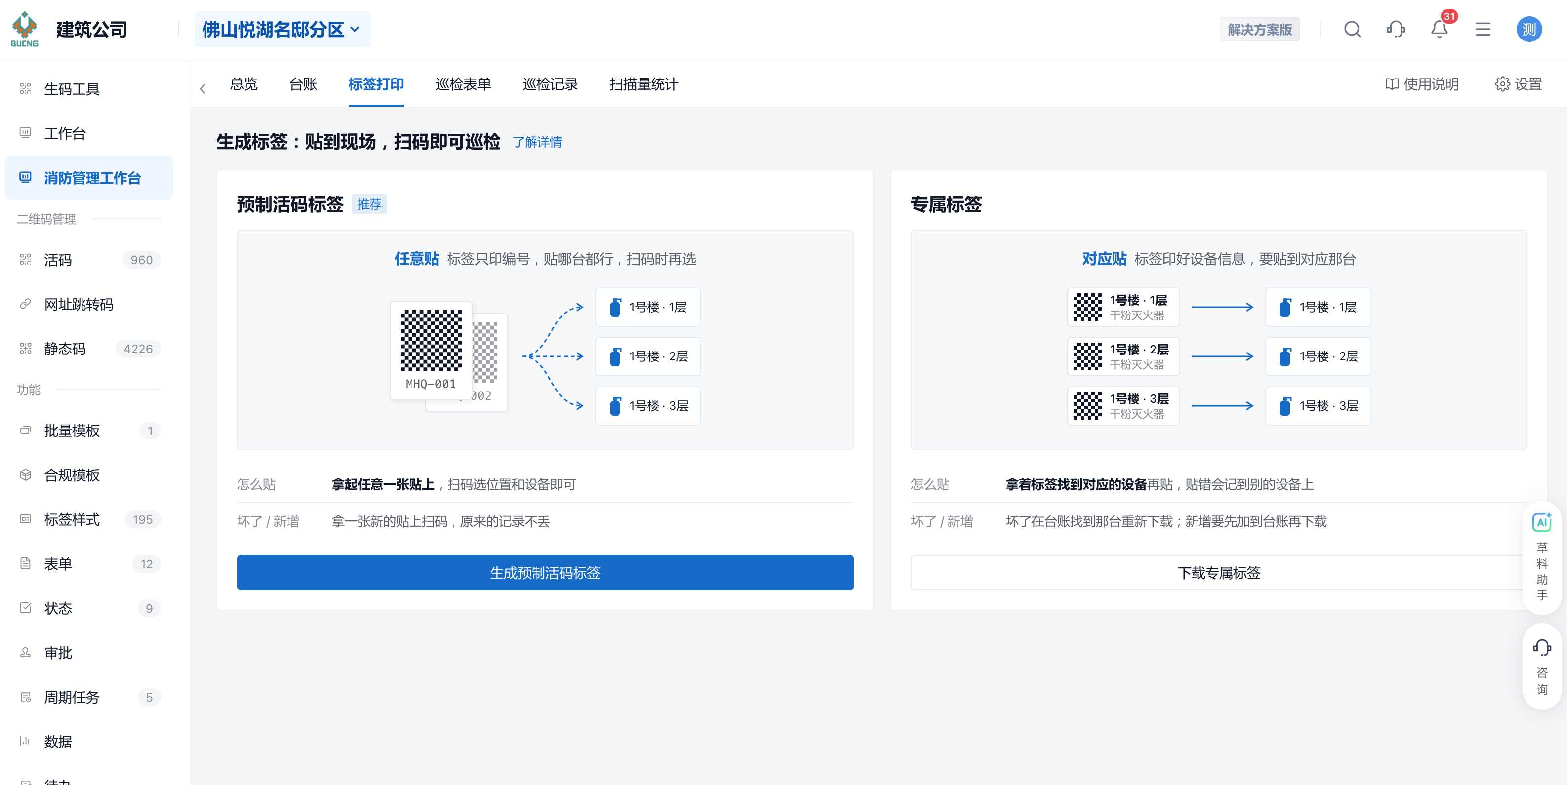Switch to the 巡检记录 tab
Screen dimensions: 1567x785
click(550, 84)
